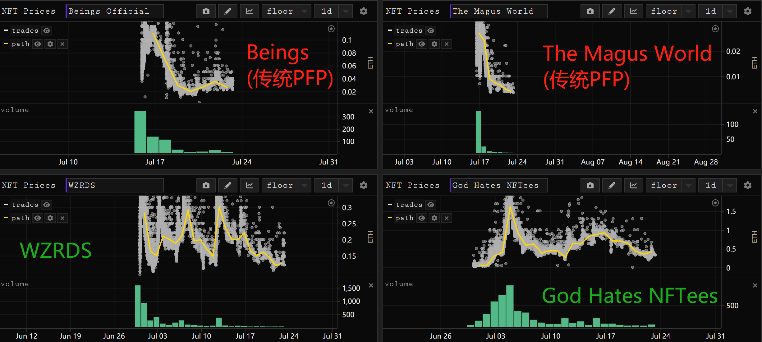The width and height of the screenshot is (762, 342).
Task: Open the chart indicator icon in WZRDS panel
Action: (x=250, y=186)
